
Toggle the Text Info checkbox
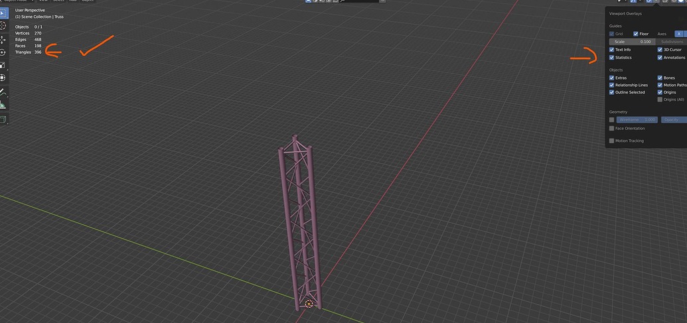point(611,50)
